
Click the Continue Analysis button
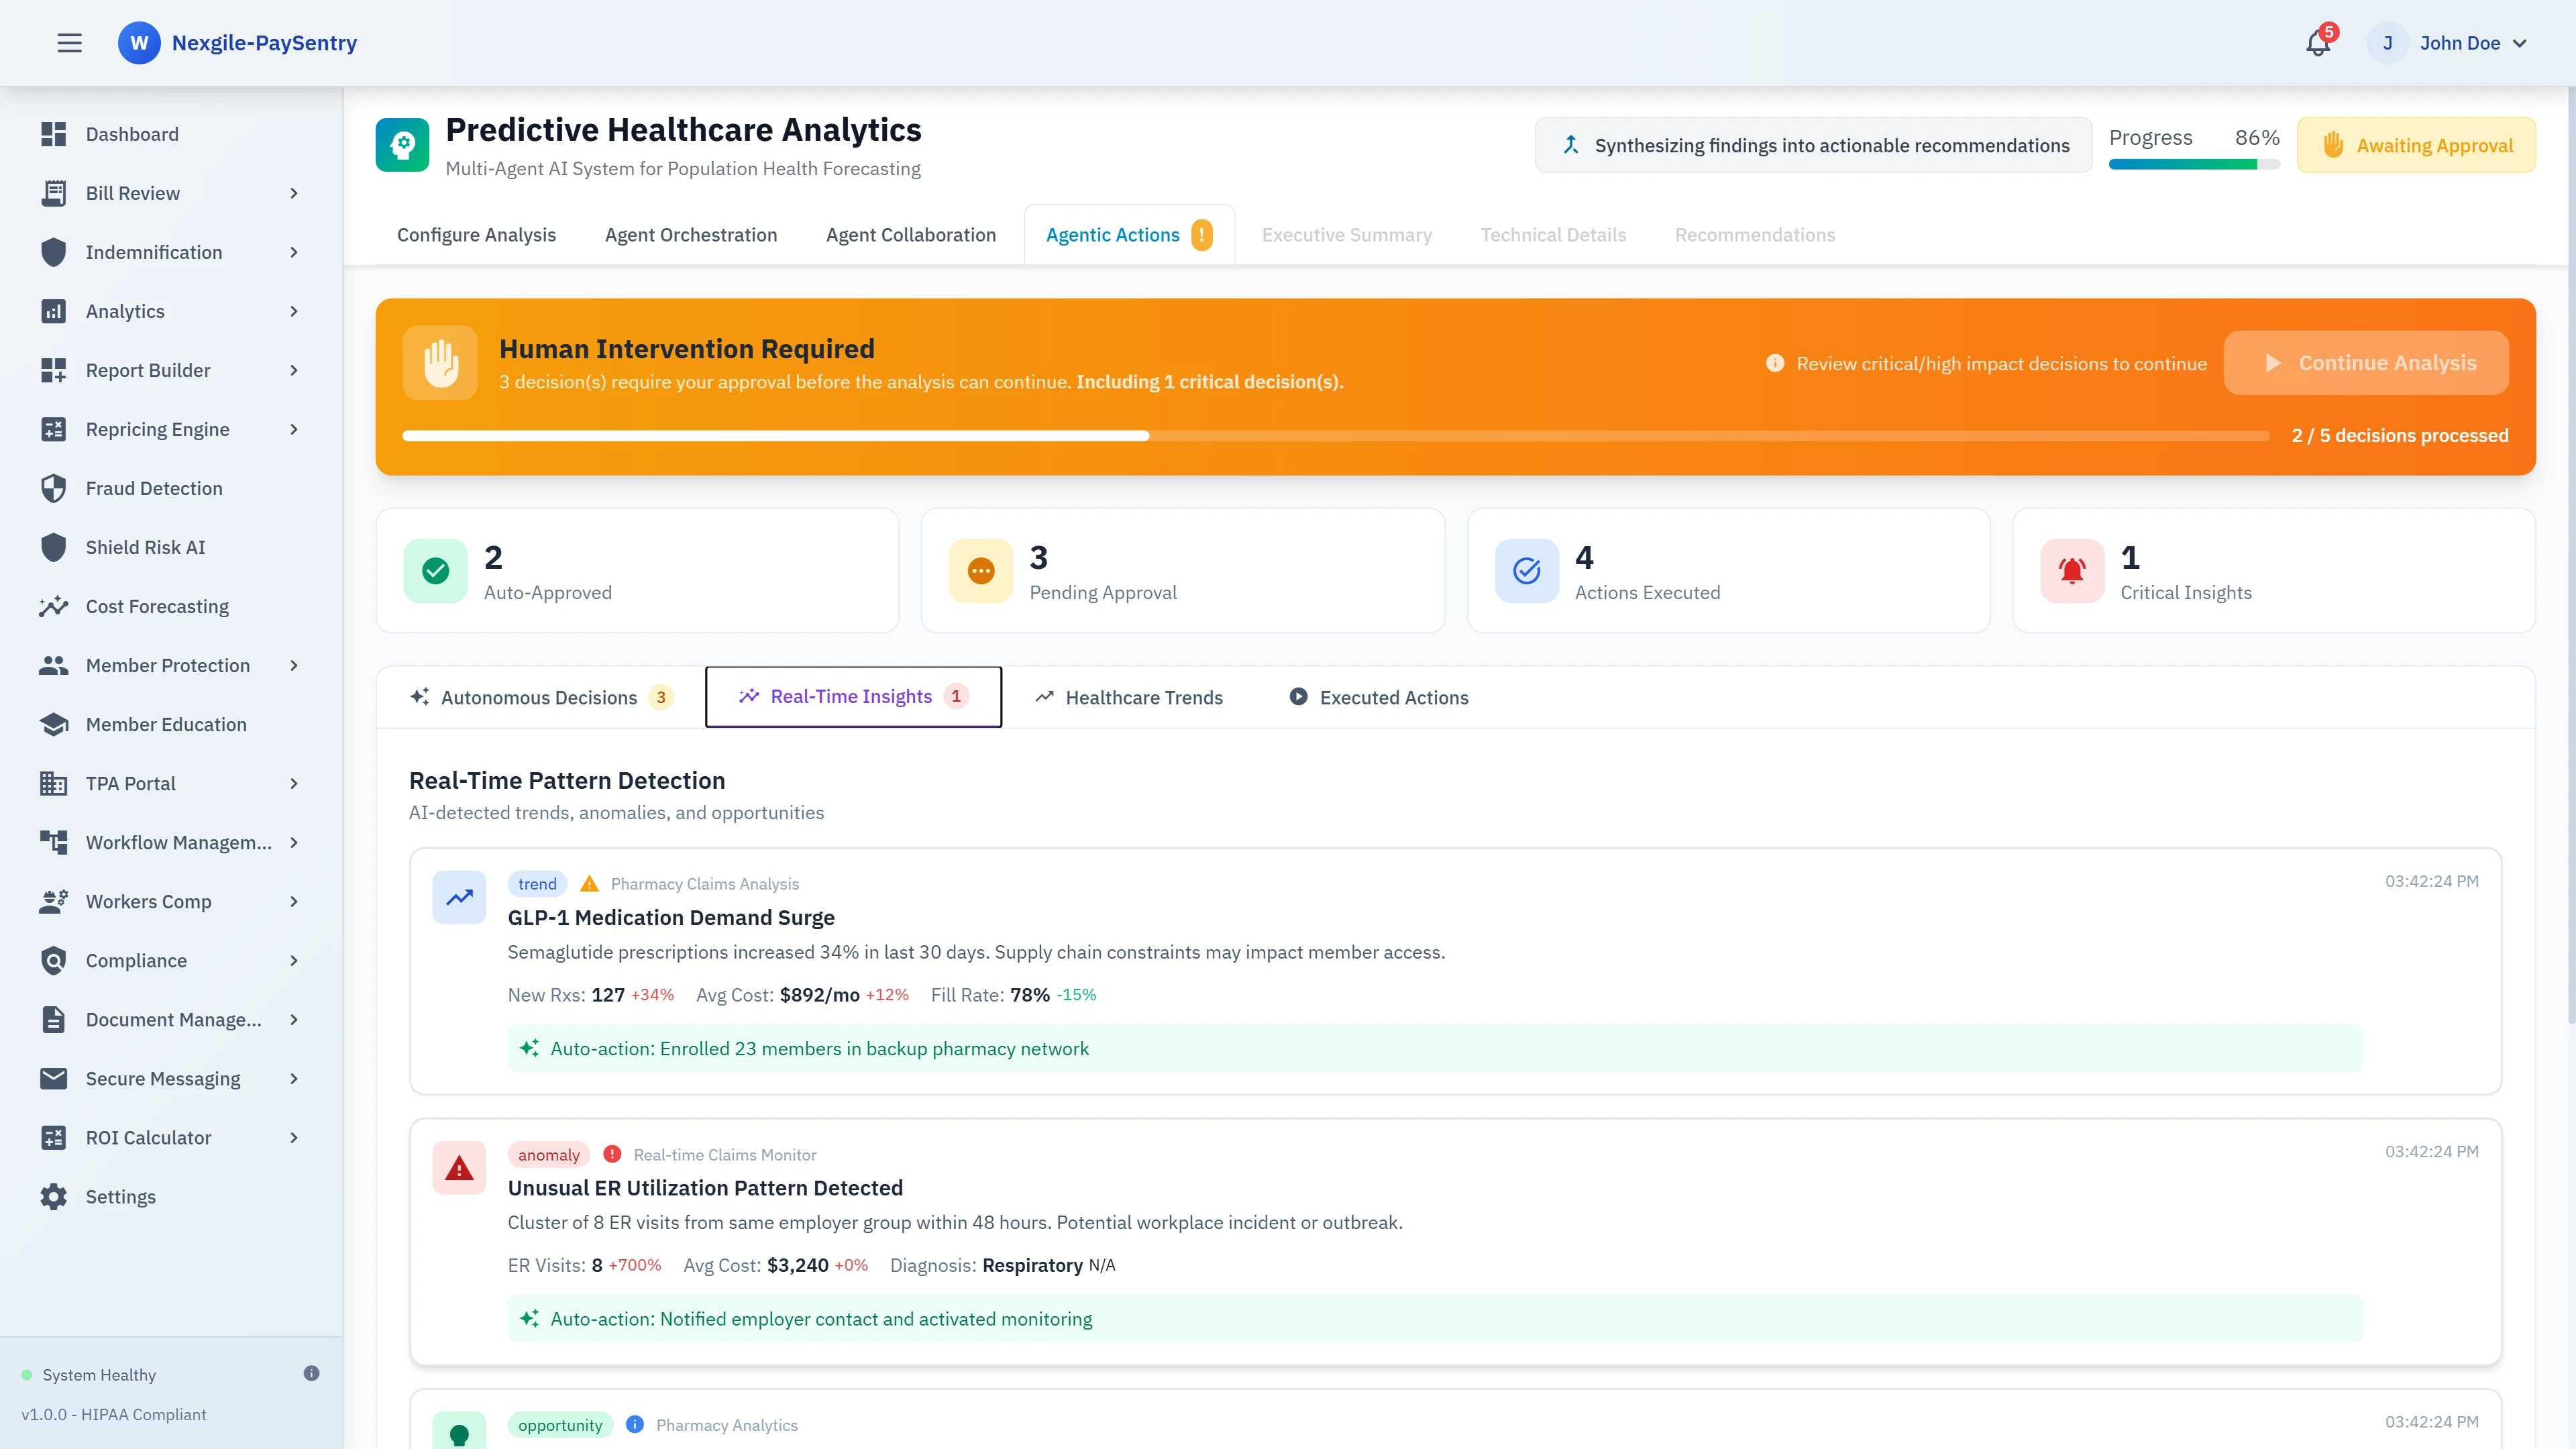pos(2366,363)
